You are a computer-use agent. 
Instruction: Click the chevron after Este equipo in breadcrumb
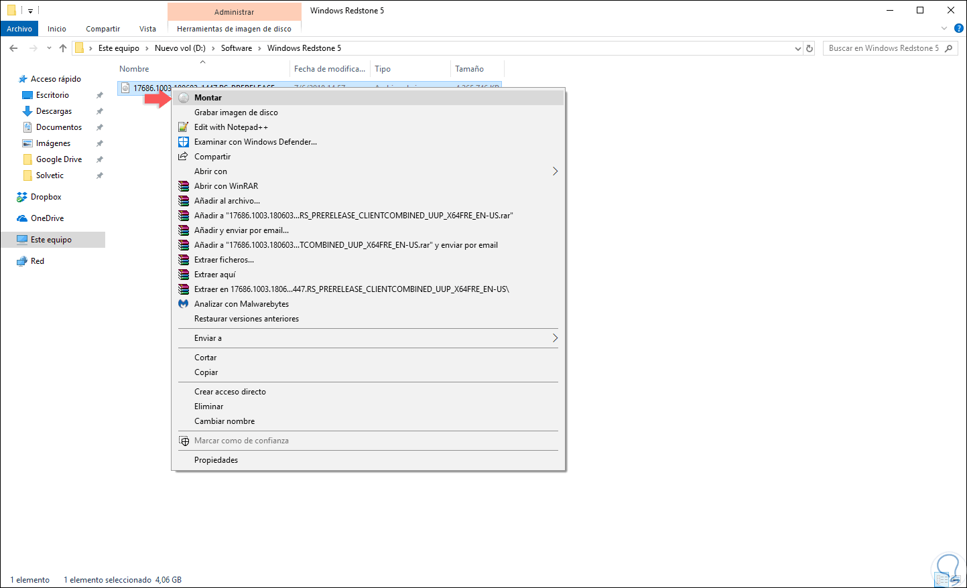coord(147,48)
